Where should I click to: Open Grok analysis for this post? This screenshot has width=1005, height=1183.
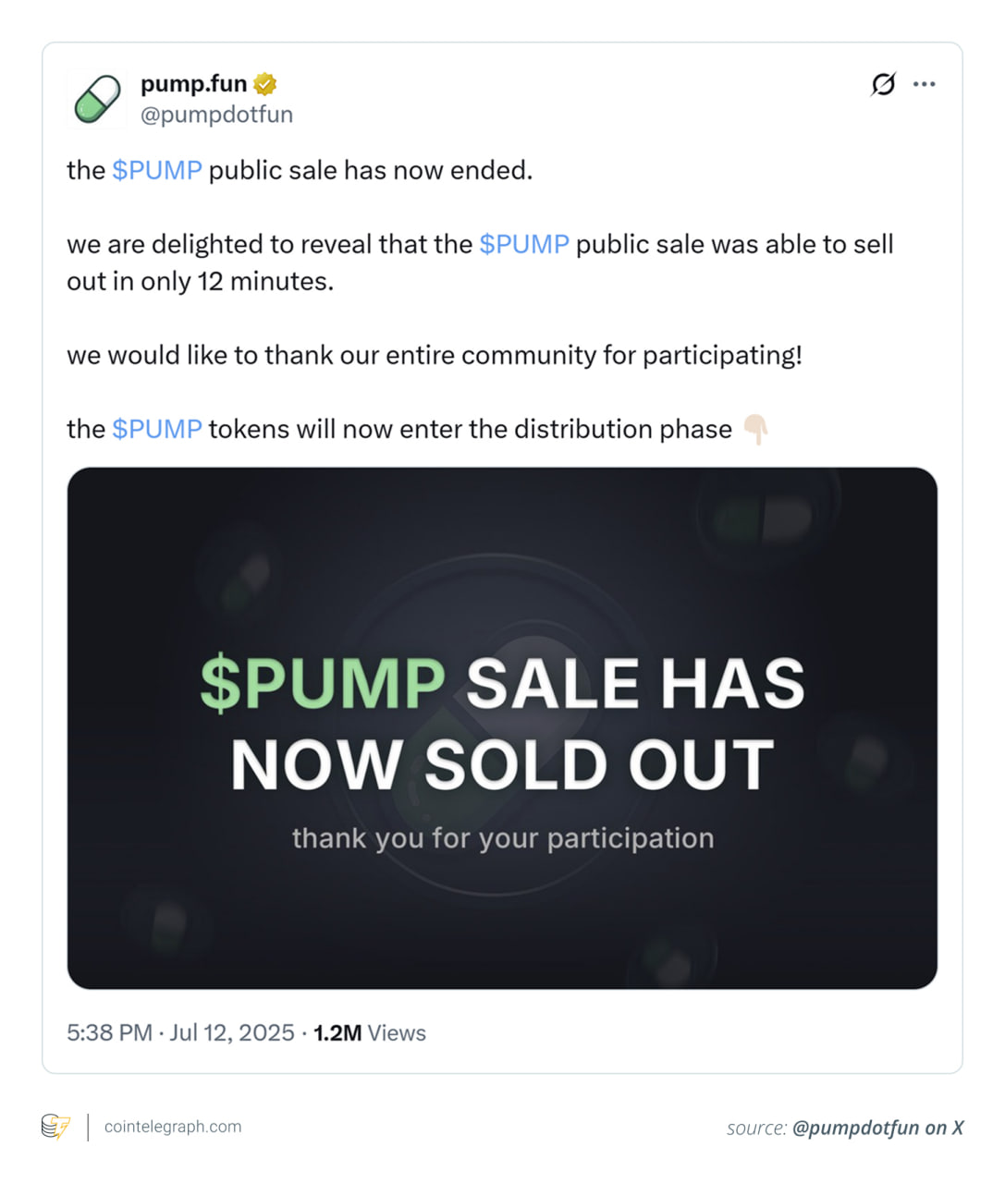click(x=884, y=83)
